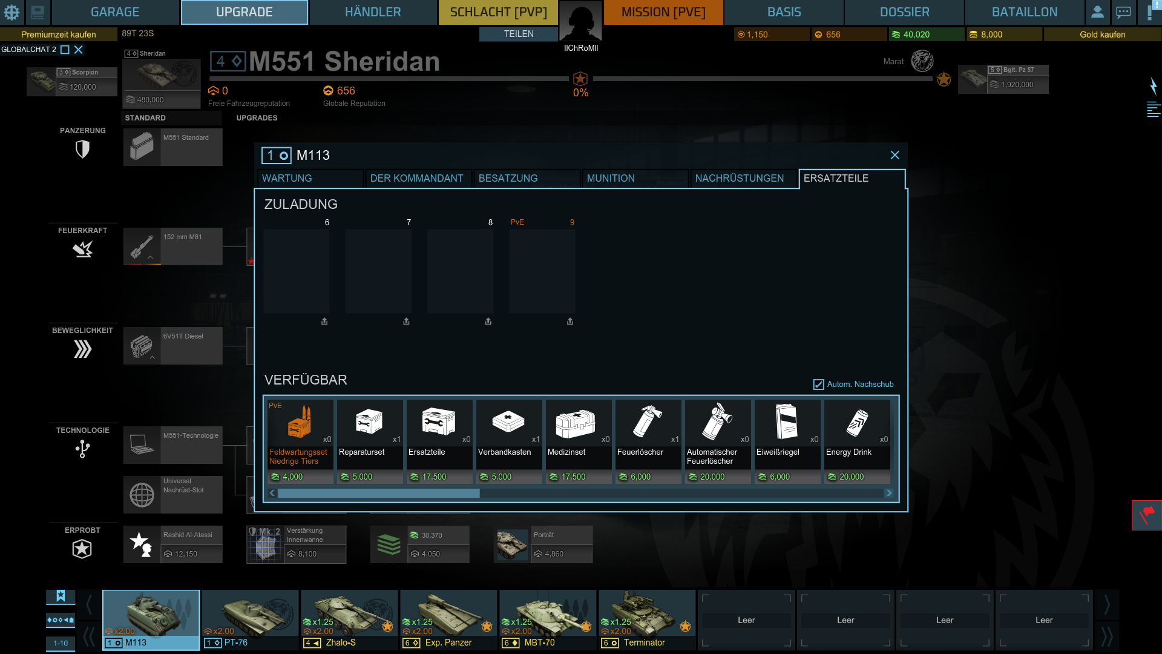
Task: Click the TEILEN button
Action: (519, 34)
